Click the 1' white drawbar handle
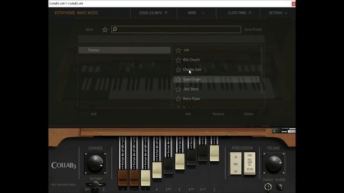The width and height of the screenshot is (344, 193). [214, 153]
